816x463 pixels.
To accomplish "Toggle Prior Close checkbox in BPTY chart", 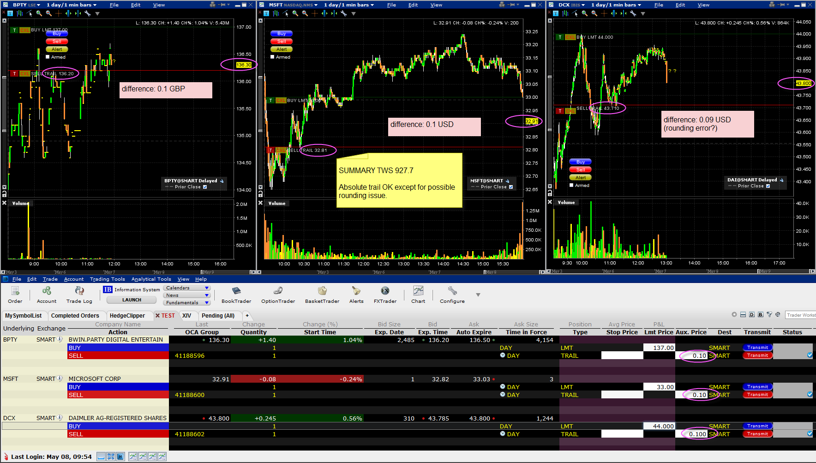I will pos(205,187).
